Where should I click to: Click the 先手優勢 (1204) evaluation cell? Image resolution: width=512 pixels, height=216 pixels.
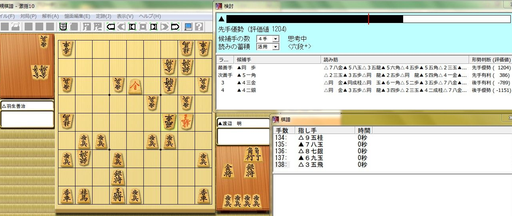[x=491, y=68]
